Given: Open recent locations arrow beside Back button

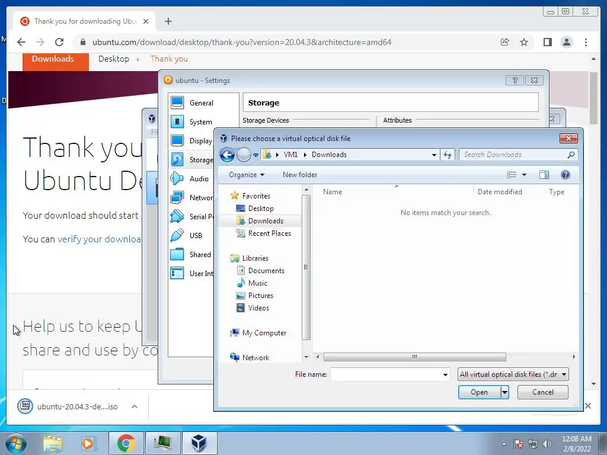Looking at the screenshot, I should [x=255, y=155].
